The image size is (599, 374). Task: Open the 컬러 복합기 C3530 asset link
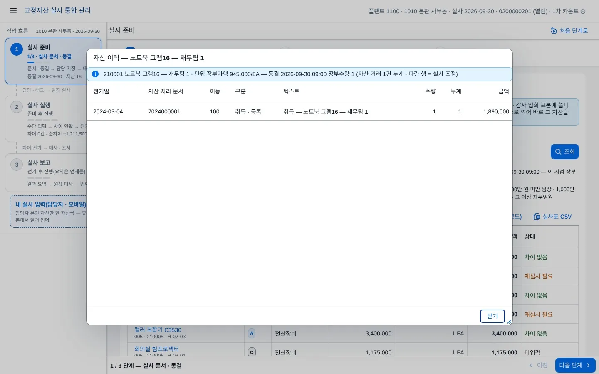158,330
